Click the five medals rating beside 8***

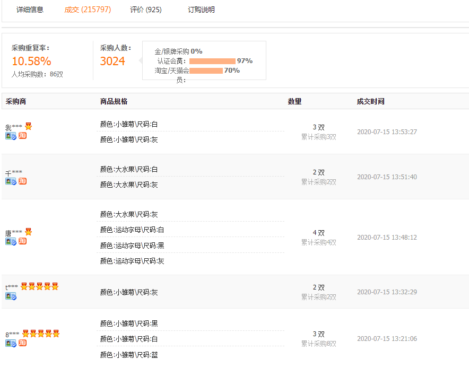41,334
